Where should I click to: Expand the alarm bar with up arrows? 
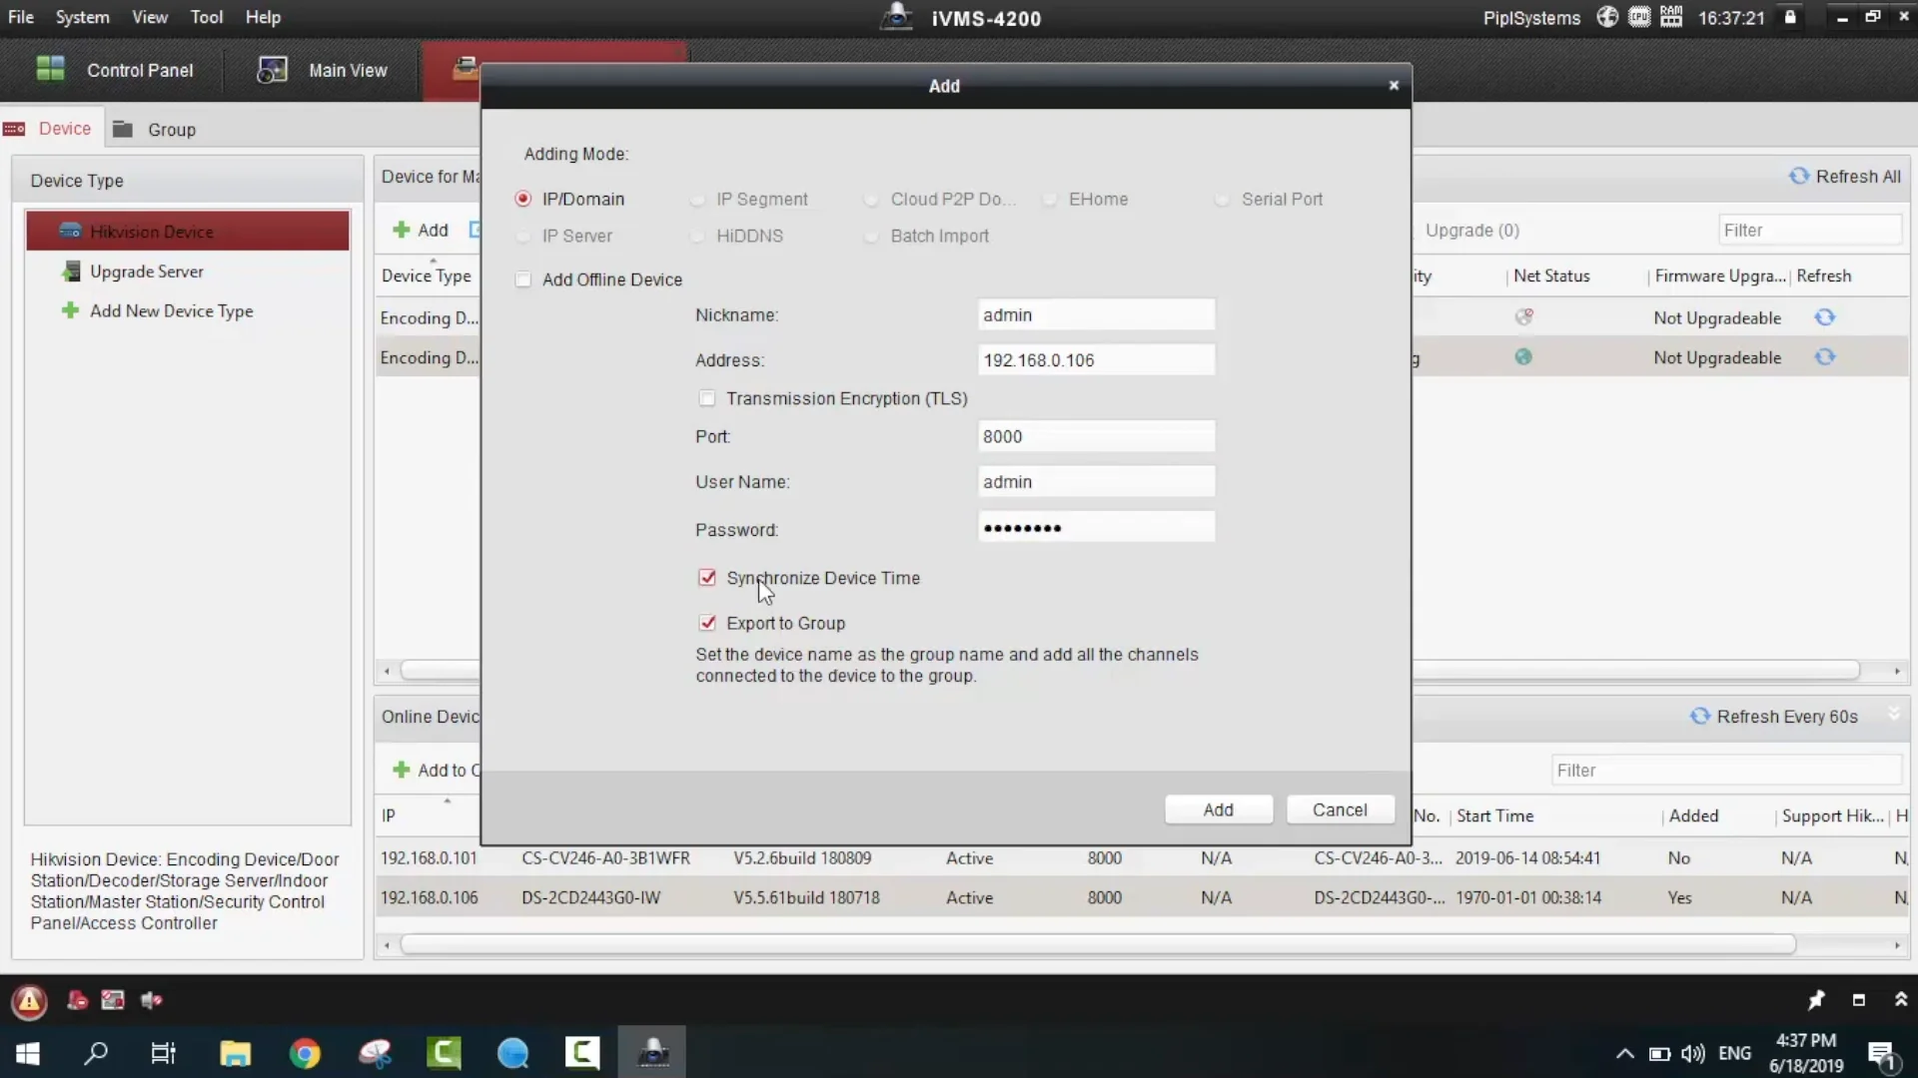click(1901, 999)
